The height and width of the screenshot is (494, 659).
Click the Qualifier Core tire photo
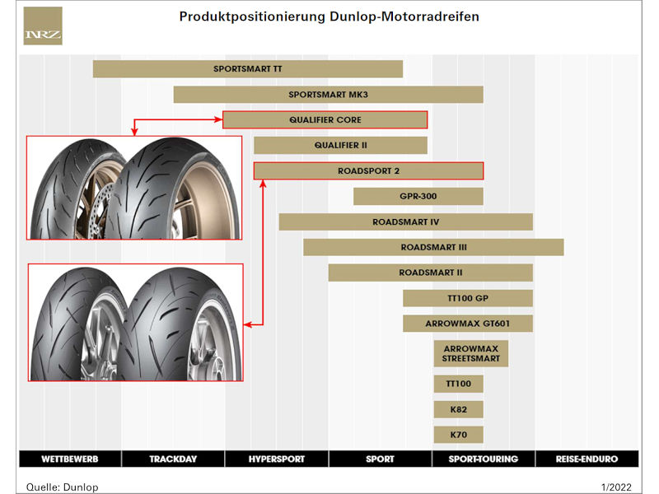coord(134,188)
